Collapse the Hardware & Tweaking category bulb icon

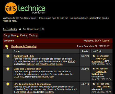[x=7, y=47]
